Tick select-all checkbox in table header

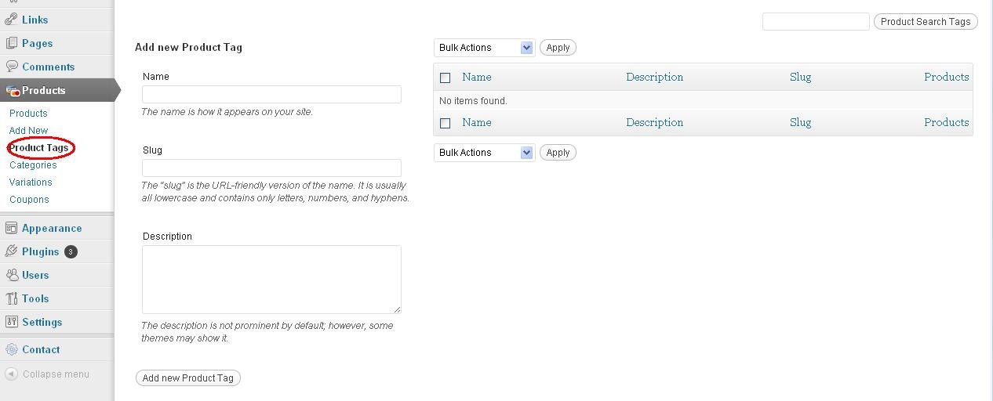tap(446, 78)
